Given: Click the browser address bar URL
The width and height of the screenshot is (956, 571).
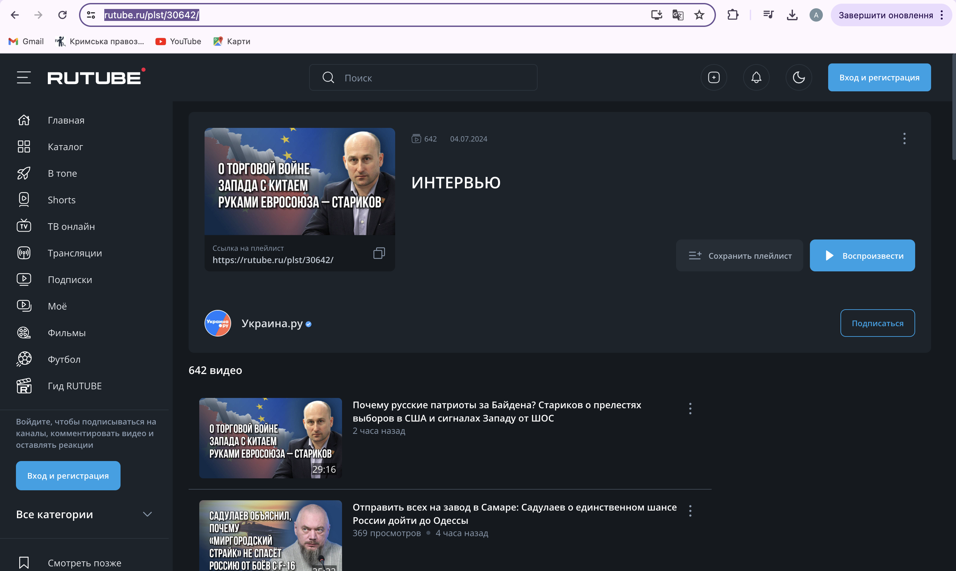Looking at the screenshot, I should pos(151,15).
